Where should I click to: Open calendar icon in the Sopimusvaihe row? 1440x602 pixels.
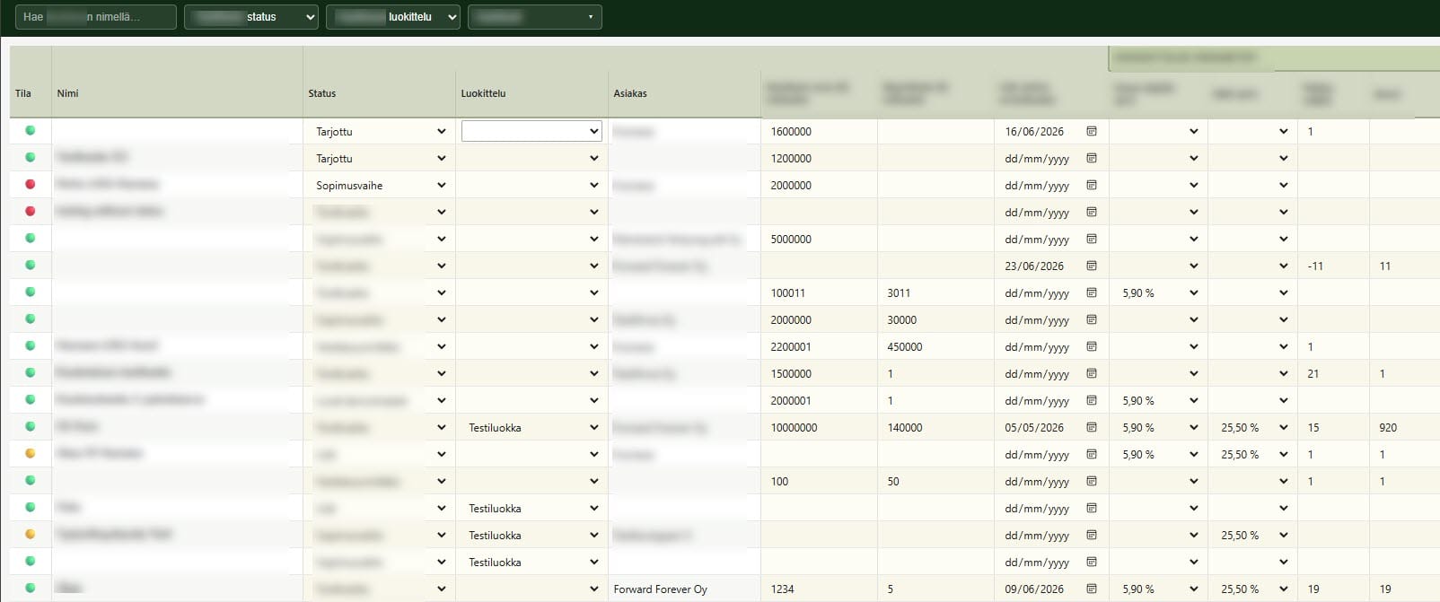click(x=1092, y=185)
